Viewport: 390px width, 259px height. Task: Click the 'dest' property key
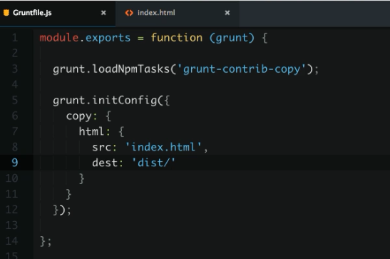(105, 163)
